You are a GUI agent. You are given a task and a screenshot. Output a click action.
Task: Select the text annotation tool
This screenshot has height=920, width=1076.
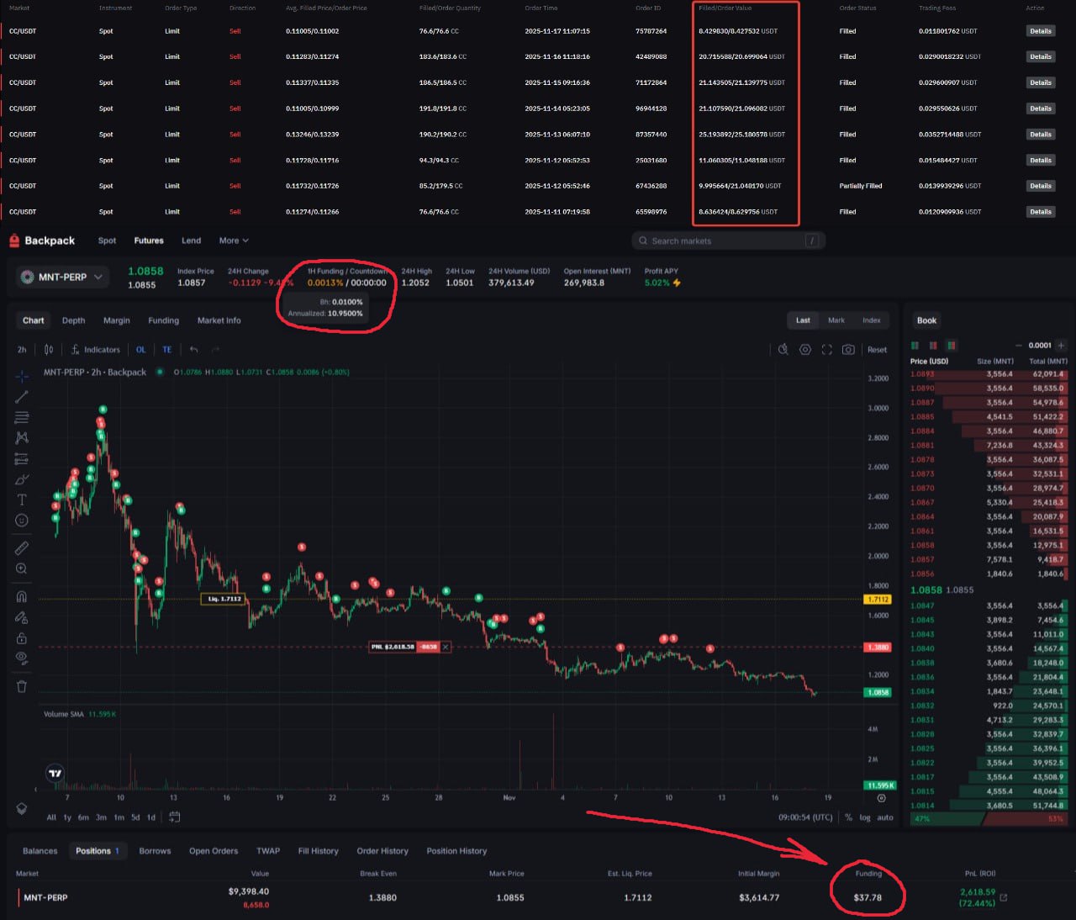[22, 500]
